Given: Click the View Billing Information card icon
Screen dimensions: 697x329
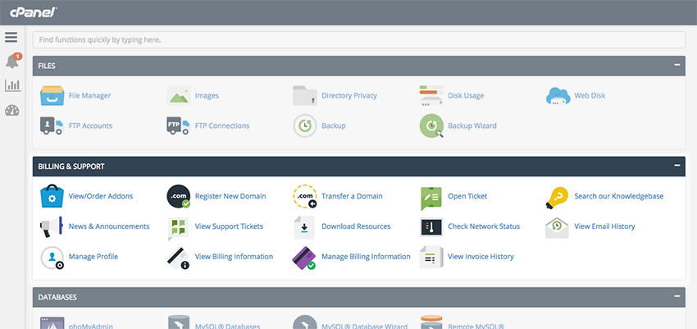Looking at the screenshot, I should tap(178, 258).
